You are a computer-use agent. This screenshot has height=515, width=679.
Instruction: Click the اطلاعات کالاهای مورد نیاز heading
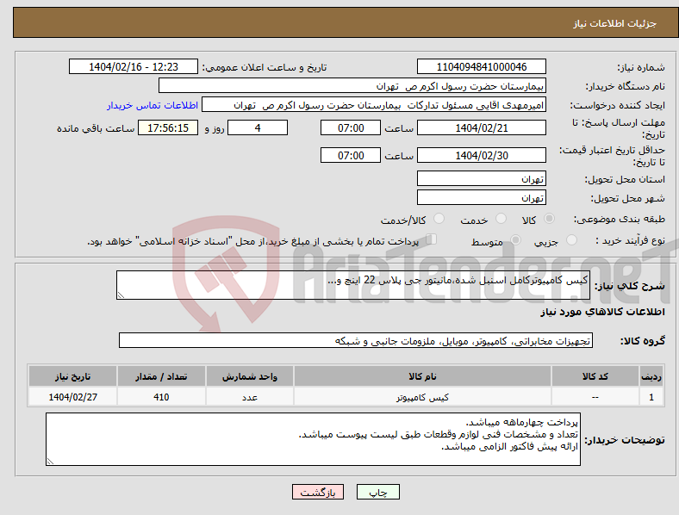[x=602, y=312]
